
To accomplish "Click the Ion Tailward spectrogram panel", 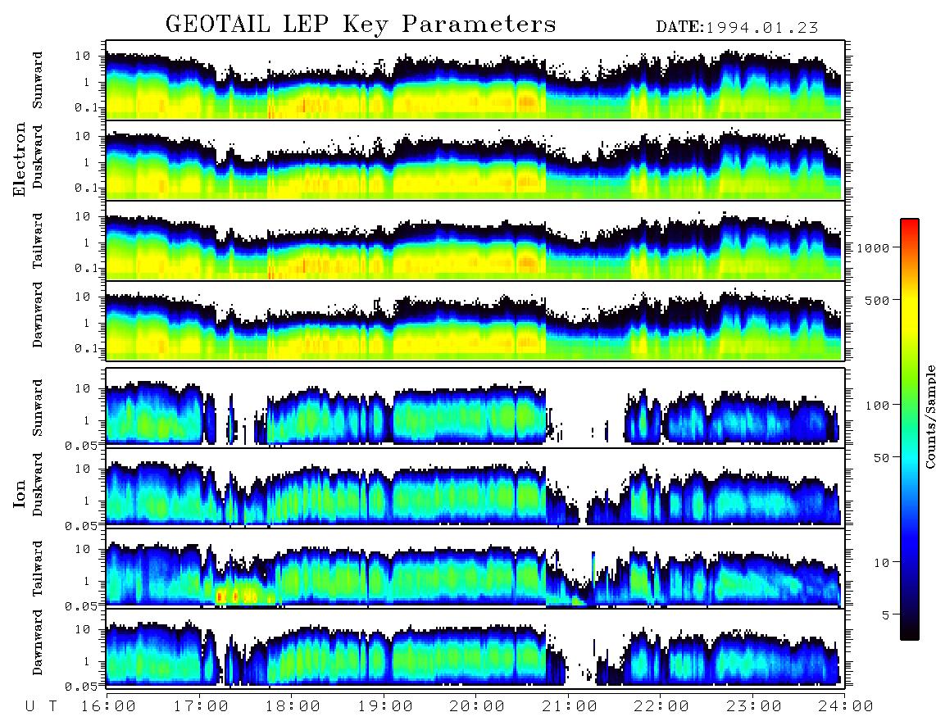I will point(475,568).
